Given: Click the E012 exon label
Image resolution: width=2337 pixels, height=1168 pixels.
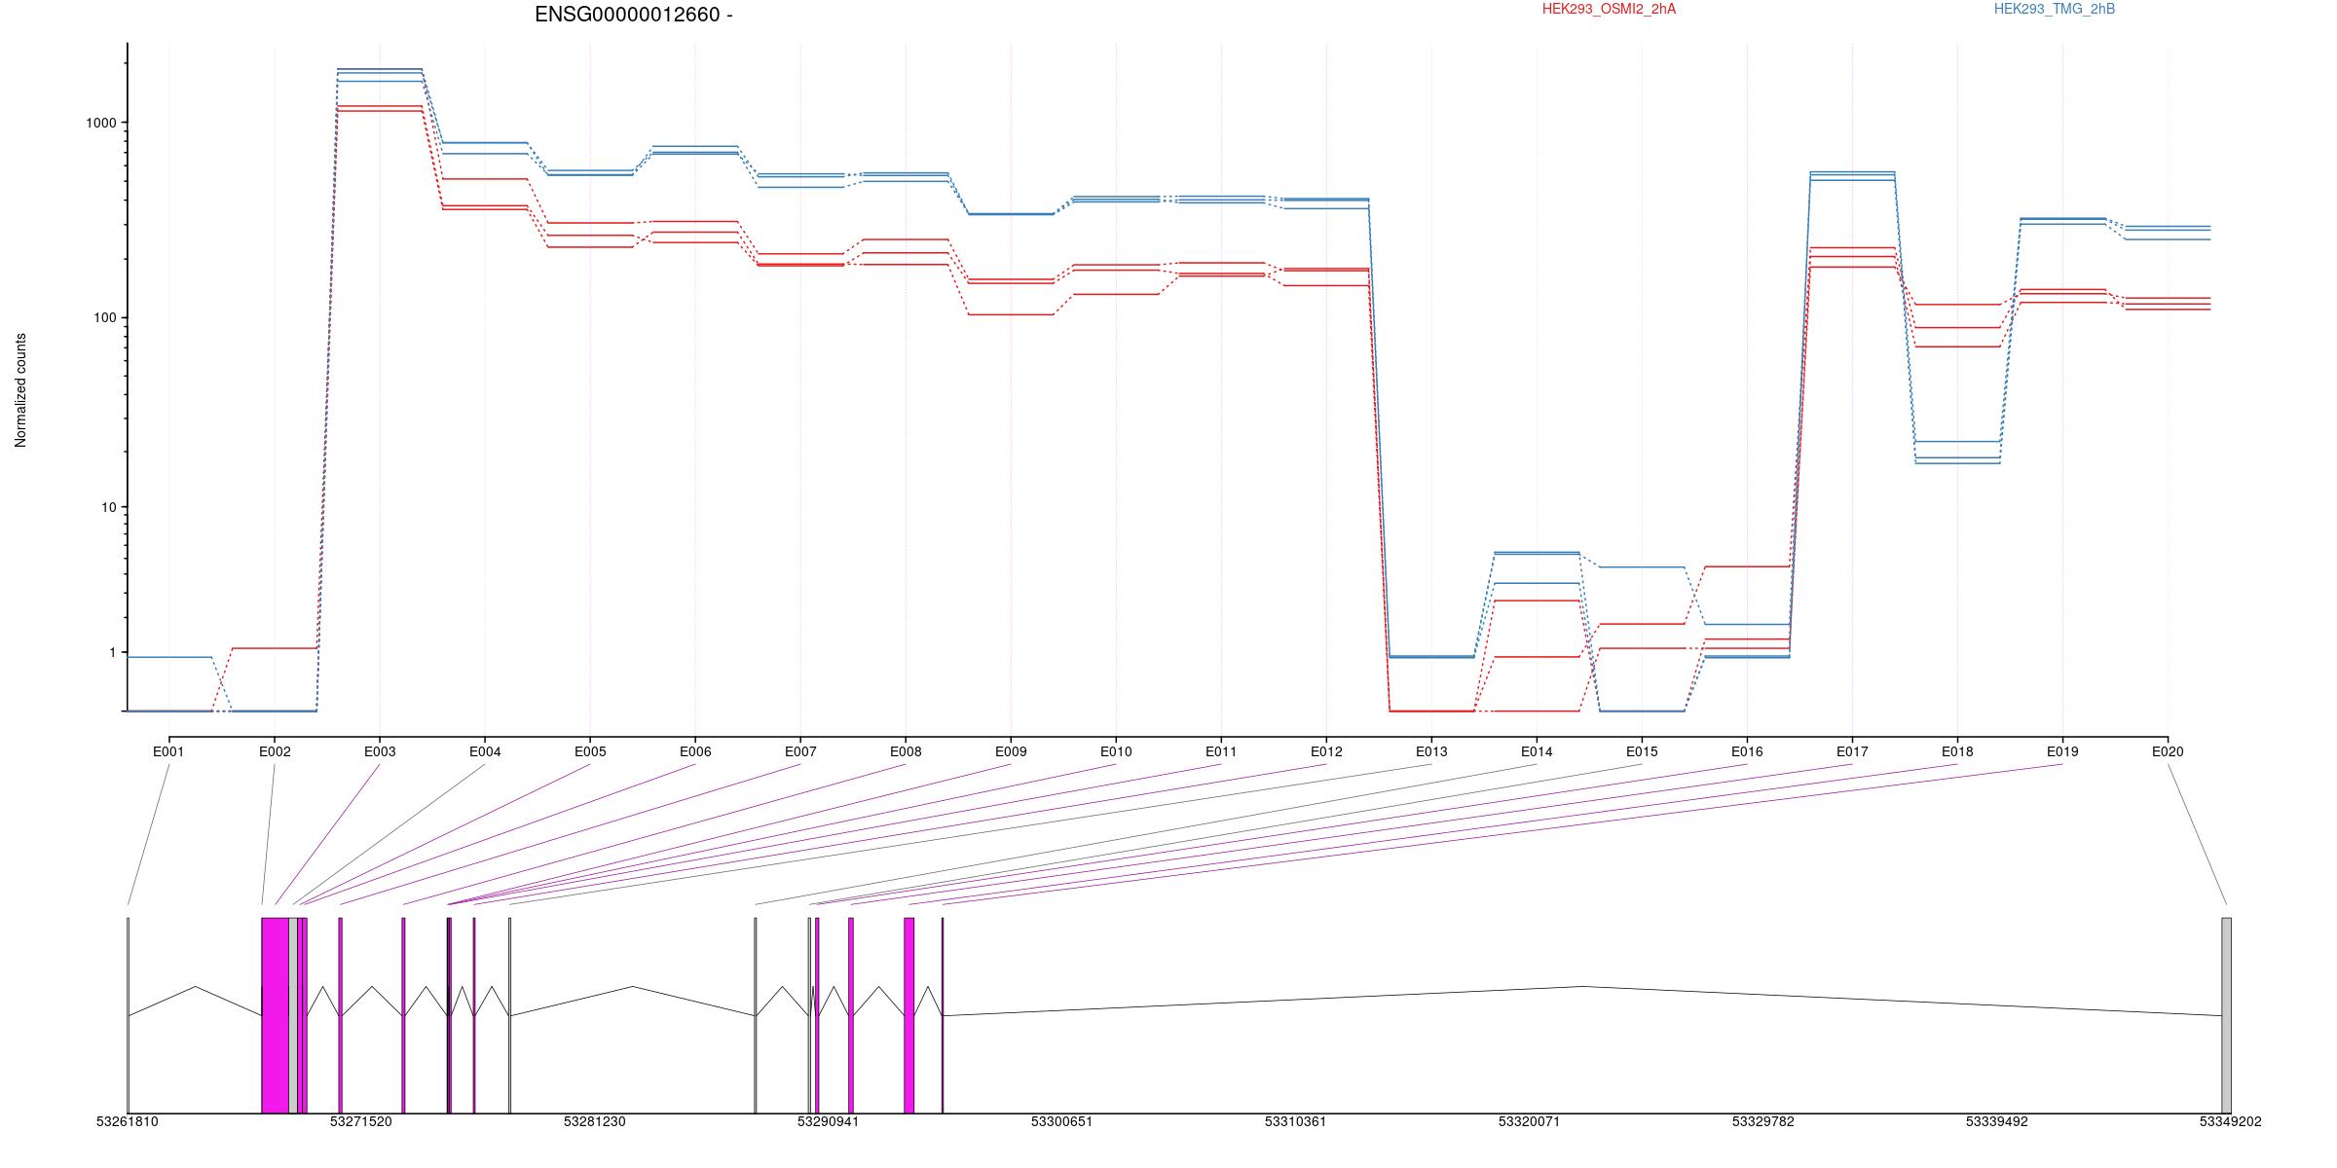Looking at the screenshot, I should tap(1326, 751).
